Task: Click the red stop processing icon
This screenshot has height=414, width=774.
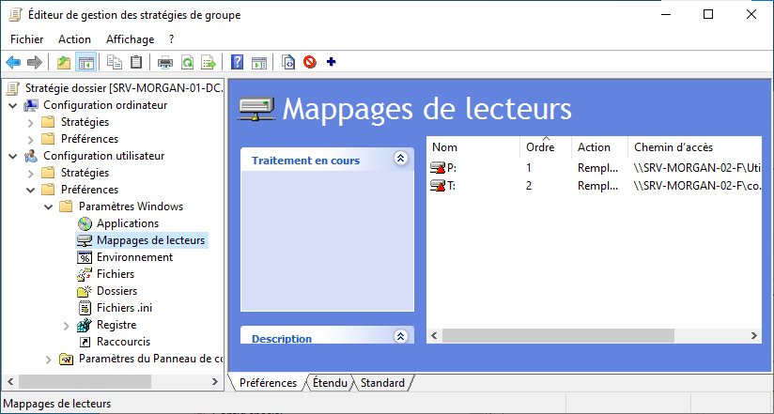Action: [x=309, y=63]
